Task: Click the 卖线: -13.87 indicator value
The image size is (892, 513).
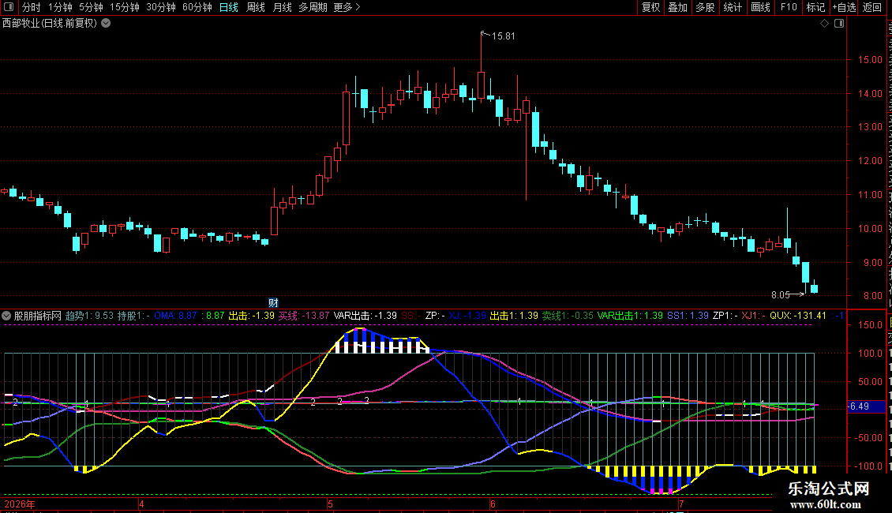Action: (304, 316)
